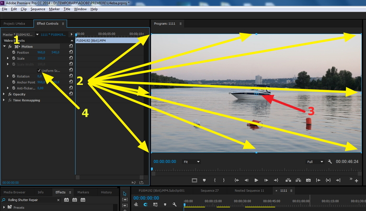366x211 pixels.
Task: Select the Selection arrow tool
Action: click(x=124, y=193)
